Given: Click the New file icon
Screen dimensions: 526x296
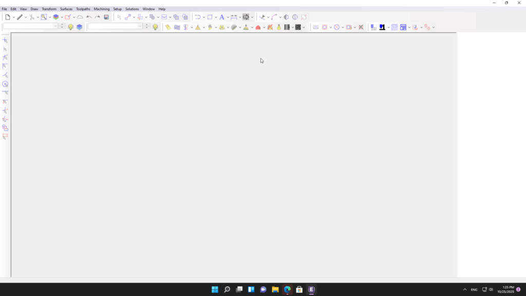Looking at the screenshot, I should 7,17.
